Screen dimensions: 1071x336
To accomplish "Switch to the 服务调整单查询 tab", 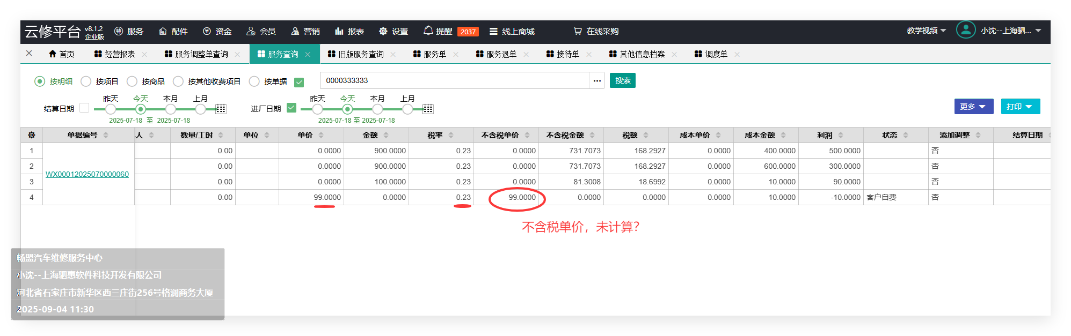I will (196, 54).
